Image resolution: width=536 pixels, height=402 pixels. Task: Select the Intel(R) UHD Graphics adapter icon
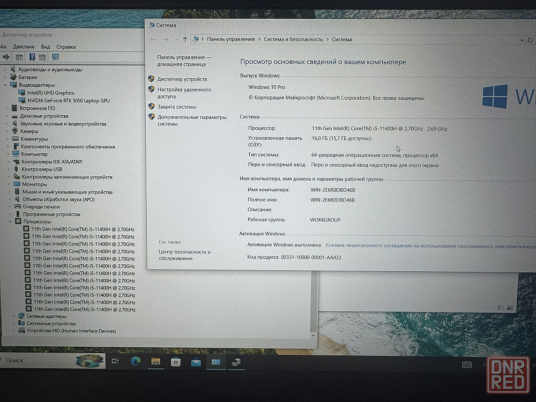22,93
